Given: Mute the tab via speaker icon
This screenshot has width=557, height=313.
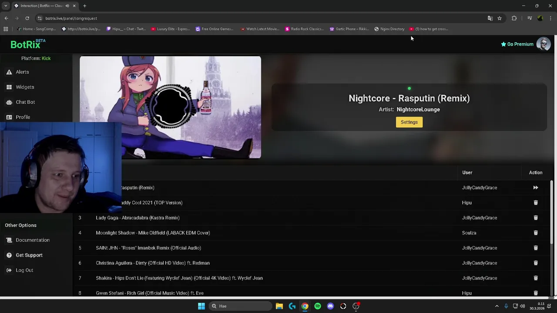Looking at the screenshot, I should [x=67, y=6].
